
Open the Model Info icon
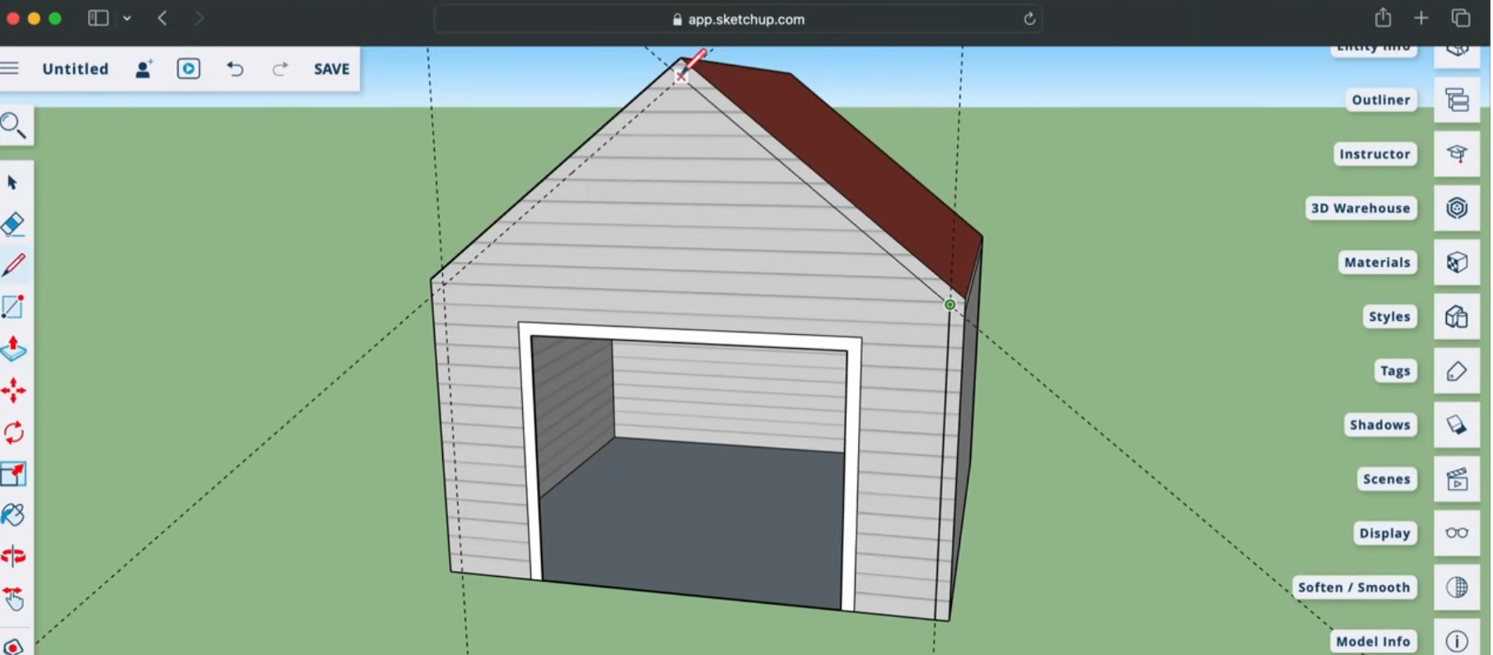coord(1457,641)
